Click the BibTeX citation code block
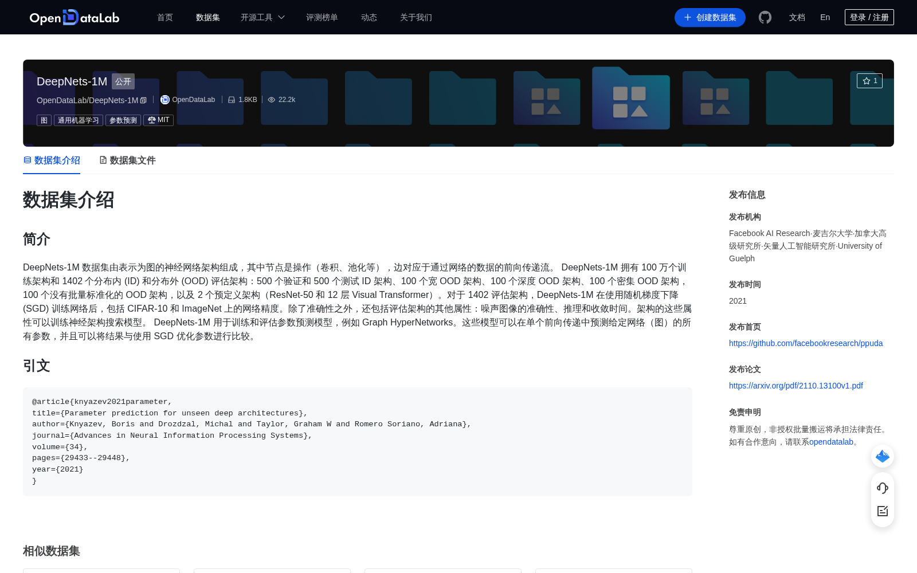The height and width of the screenshot is (573, 917). [358, 442]
